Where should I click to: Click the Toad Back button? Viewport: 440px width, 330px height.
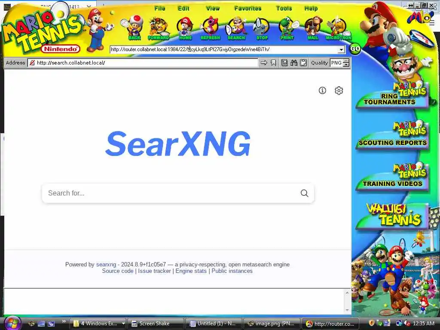click(x=134, y=28)
